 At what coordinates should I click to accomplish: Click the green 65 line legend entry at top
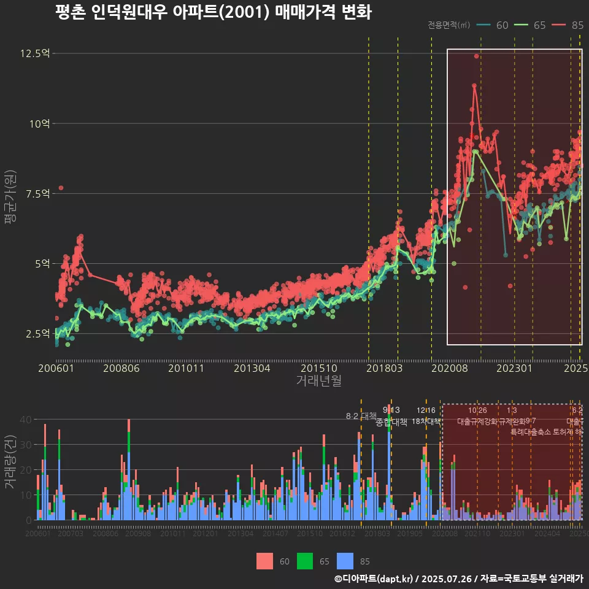pos(529,25)
